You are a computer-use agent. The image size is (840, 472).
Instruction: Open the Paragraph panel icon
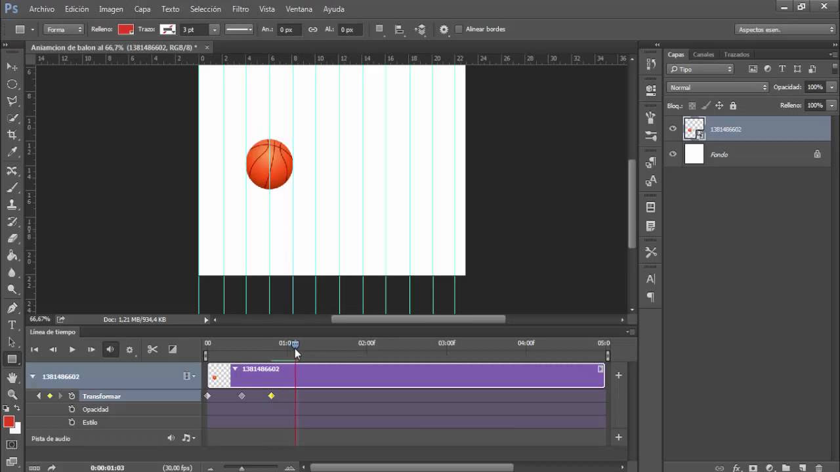click(x=650, y=297)
